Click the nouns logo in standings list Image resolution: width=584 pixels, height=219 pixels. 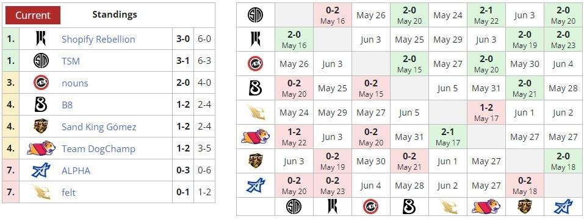pyautogui.click(x=41, y=83)
